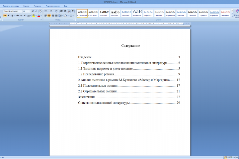Viewport: 239px width, 159px height.
Task: Open the Разметка страницы tab
Action: [x=11, y=6]
